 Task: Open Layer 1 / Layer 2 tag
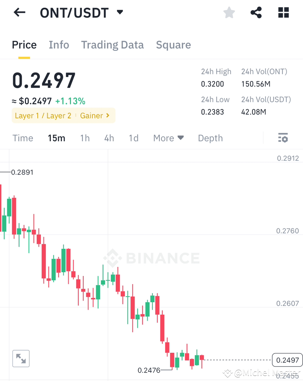(43, 115)
